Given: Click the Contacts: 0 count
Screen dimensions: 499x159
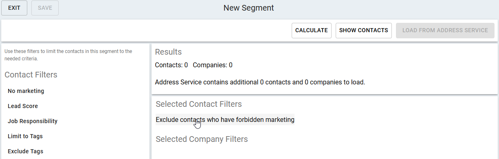Looking at the screenshot, I should pyautogui.click(x=171, y=65).
